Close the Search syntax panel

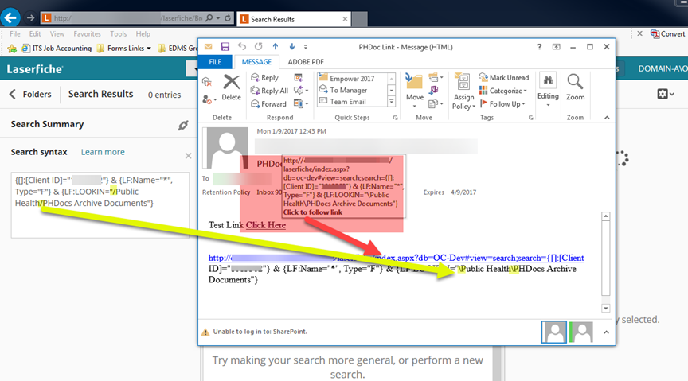(x=188, y=156)
